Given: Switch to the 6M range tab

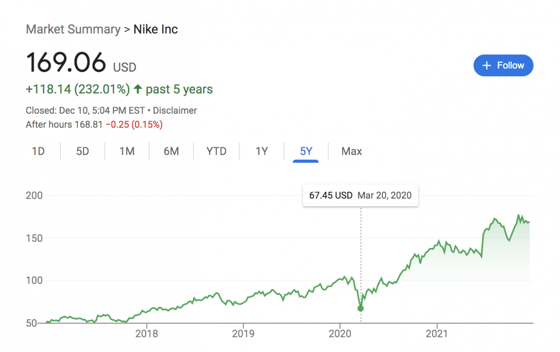Looking at the screenshot, I should pyautogui.click(x=171, y=151).
